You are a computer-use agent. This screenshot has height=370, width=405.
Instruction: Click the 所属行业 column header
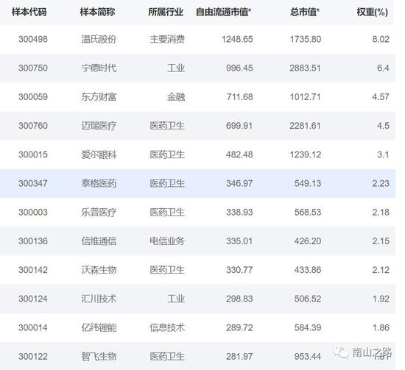coord(166,12)
